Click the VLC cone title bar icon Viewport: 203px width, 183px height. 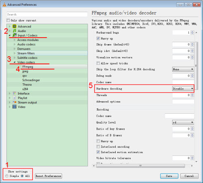[x=4, y=4]
